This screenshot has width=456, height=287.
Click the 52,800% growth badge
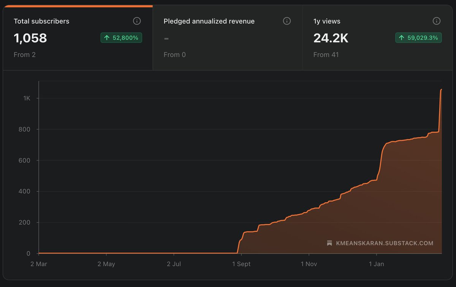click(121, 38)
